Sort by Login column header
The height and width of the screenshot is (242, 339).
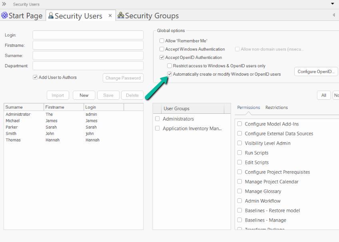104,107
